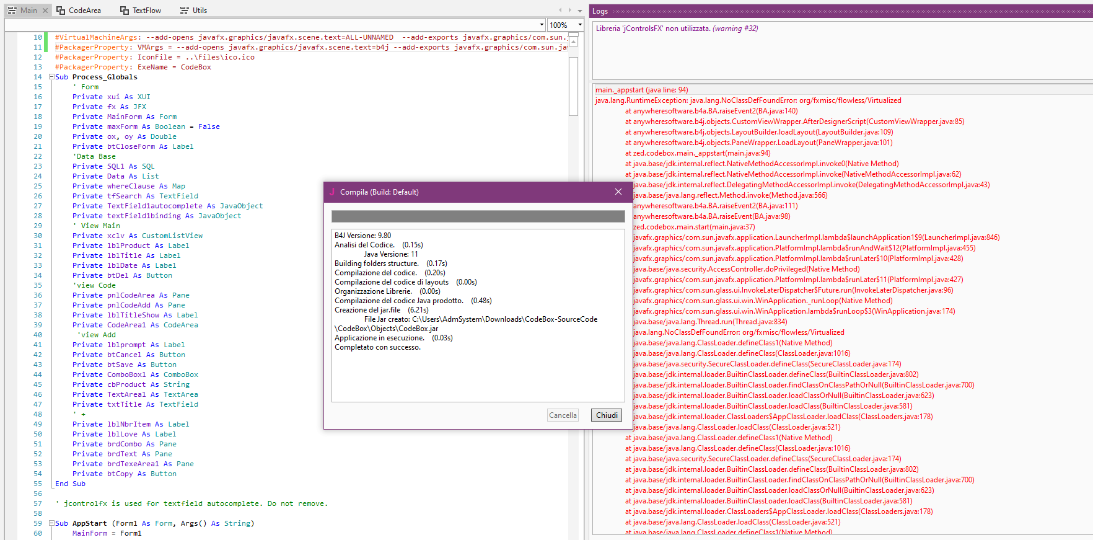The height and width of the screenshot is (540, 1093).
Task: Click the NativeMethodAccessorImpl.invoke0 log line
Action: (762, 164)
